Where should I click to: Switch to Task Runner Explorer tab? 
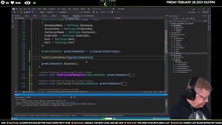(21, 116)
